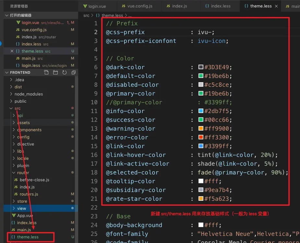
Task: Collapse the open editors section
Action: point(7,15)
